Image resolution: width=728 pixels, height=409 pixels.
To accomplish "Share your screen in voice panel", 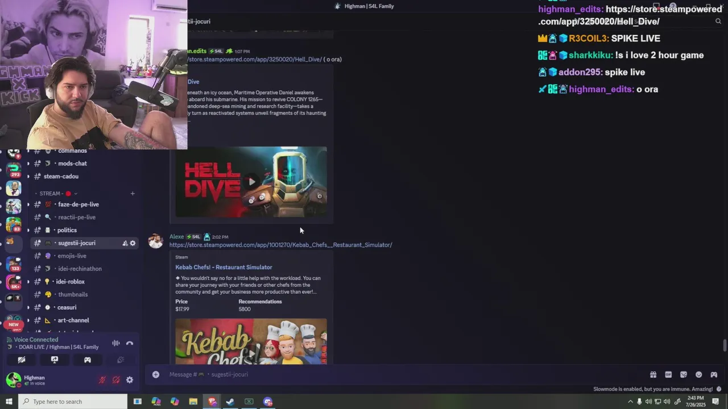I will 55,360.
